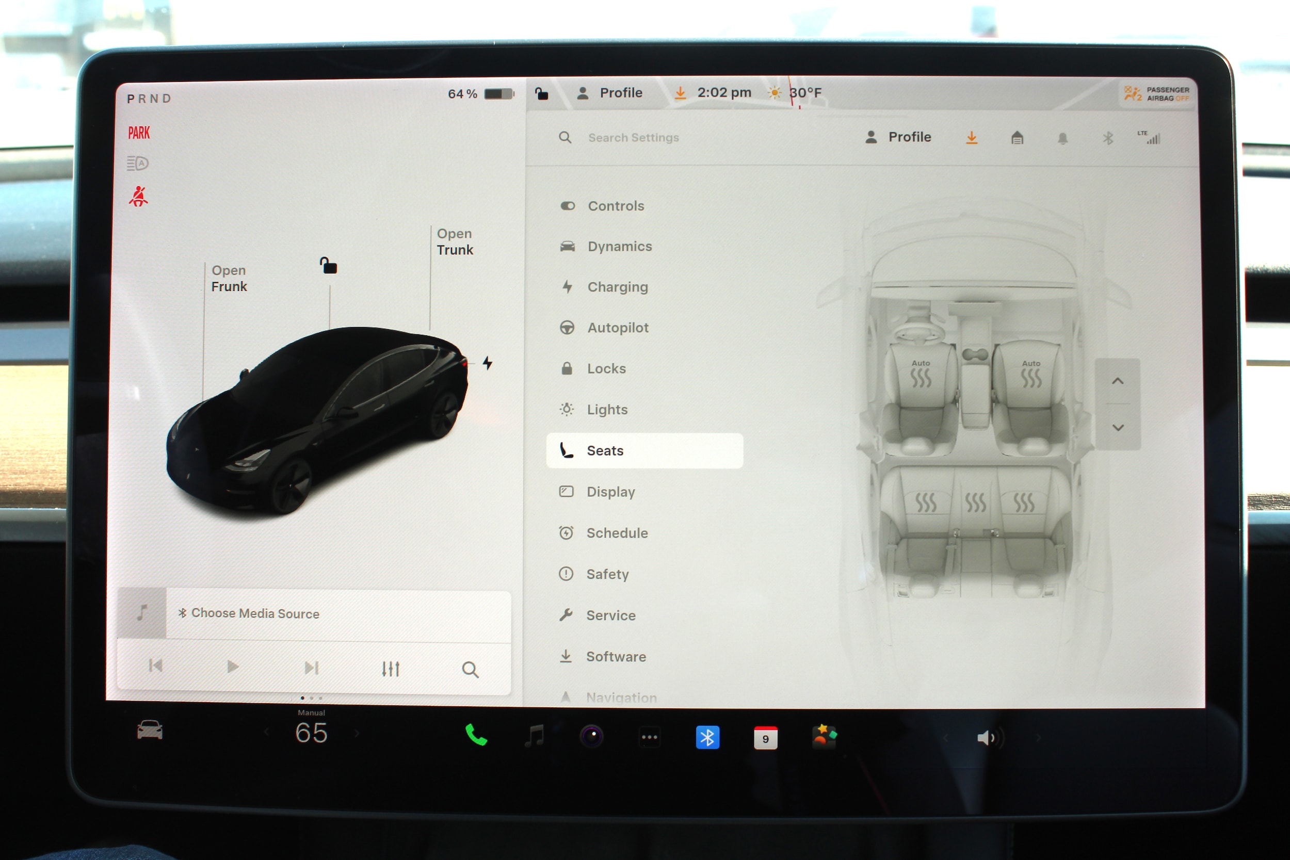Screen dimensions: 1290x860
Task: Select the Autopilot settings menu
Action: (x=618, y=328)
